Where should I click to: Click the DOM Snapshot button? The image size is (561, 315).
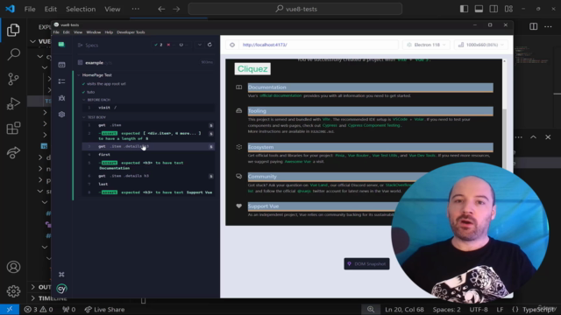(x=366, y=264)
